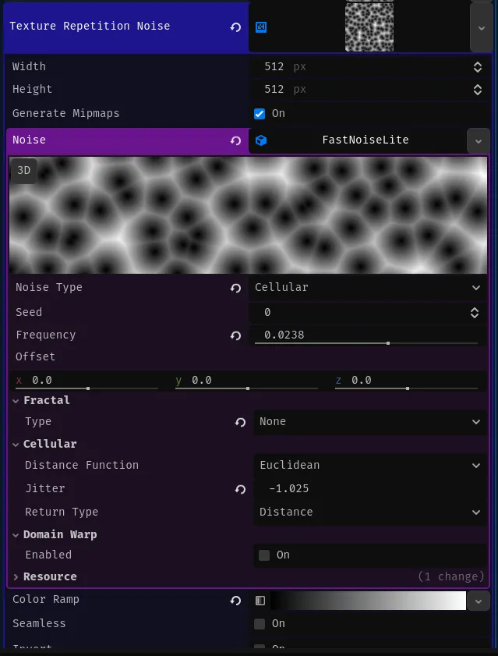498x656 pixels.
Task: Open the Fractal Type dropdown showing None
Action: tap(366, 422)
